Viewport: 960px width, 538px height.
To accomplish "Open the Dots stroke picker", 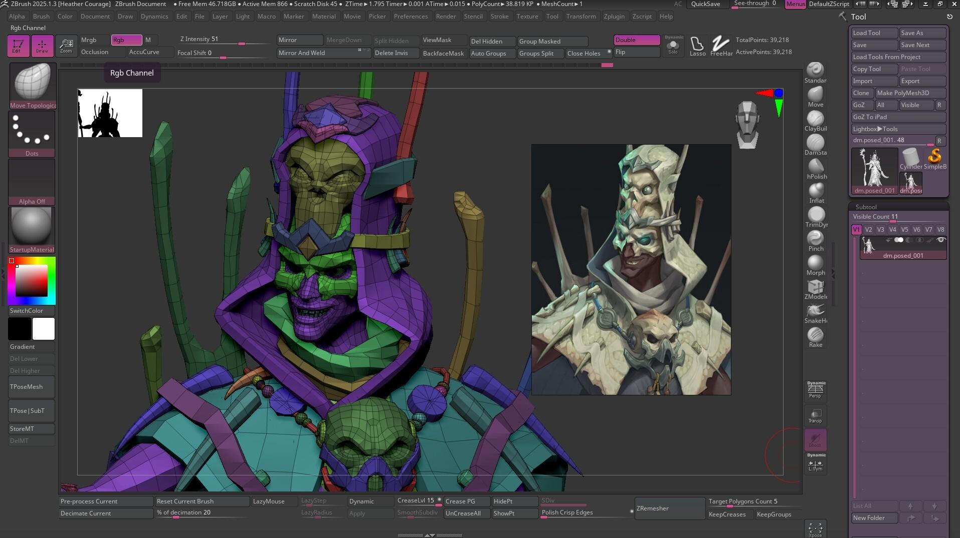I will (x=32, y=134).
